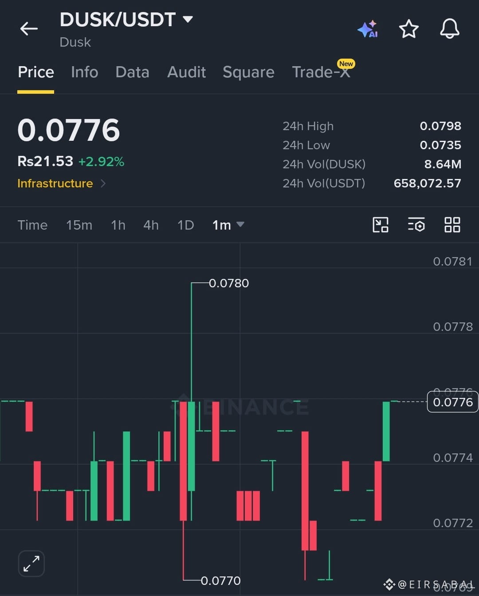Expand chart to fullscreen
The width and height of the screenshot is (479, 596).
31,564
